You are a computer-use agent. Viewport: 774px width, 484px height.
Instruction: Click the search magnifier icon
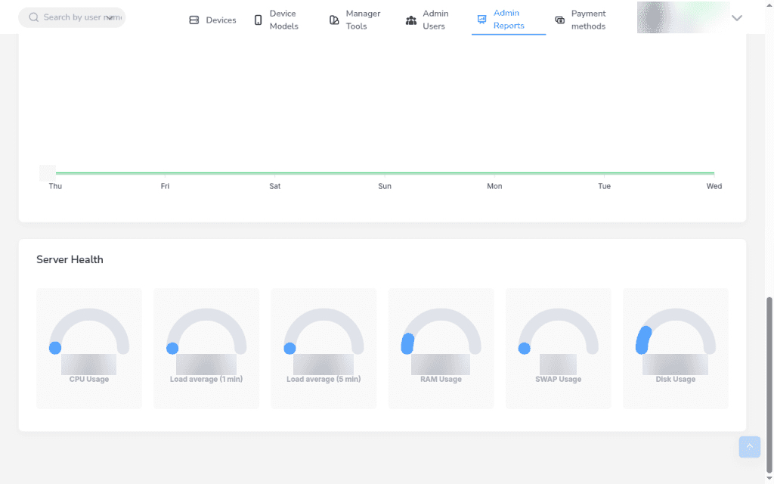coord(33,17)
